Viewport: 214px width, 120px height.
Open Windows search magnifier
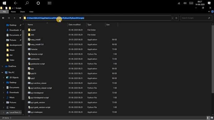click(27, 3)
